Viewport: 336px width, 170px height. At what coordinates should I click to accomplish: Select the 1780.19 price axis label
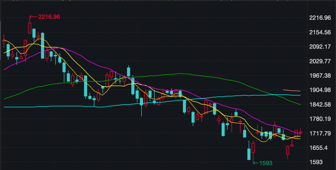(320, 119)
